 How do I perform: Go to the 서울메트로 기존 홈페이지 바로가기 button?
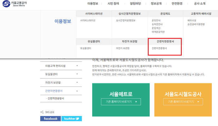coord(121,102)
